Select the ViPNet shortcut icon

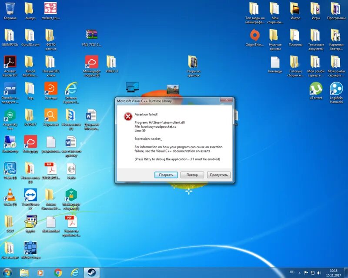tap(30, 251)
